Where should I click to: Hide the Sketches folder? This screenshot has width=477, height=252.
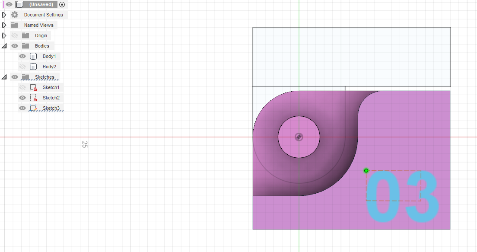(15, 77)
